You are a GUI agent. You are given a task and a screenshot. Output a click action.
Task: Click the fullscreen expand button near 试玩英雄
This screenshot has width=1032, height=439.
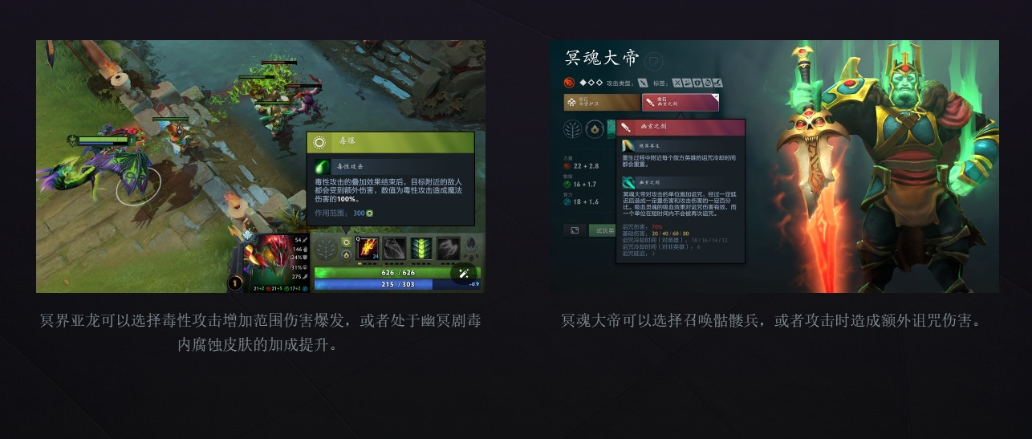pyautogui.click(x=574, y=230)
